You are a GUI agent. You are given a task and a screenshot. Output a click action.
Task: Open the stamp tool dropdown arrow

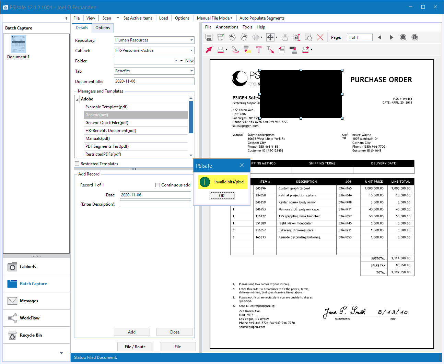pos(227,50)
